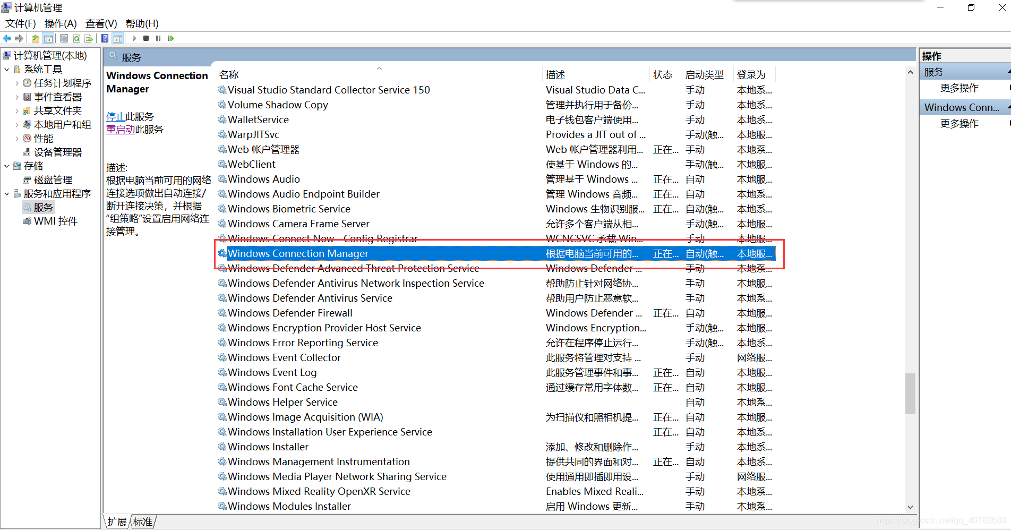This screenshot has width=1011, height=530.
Task: Open the 操作(A) menu
Action: (61, 23)
